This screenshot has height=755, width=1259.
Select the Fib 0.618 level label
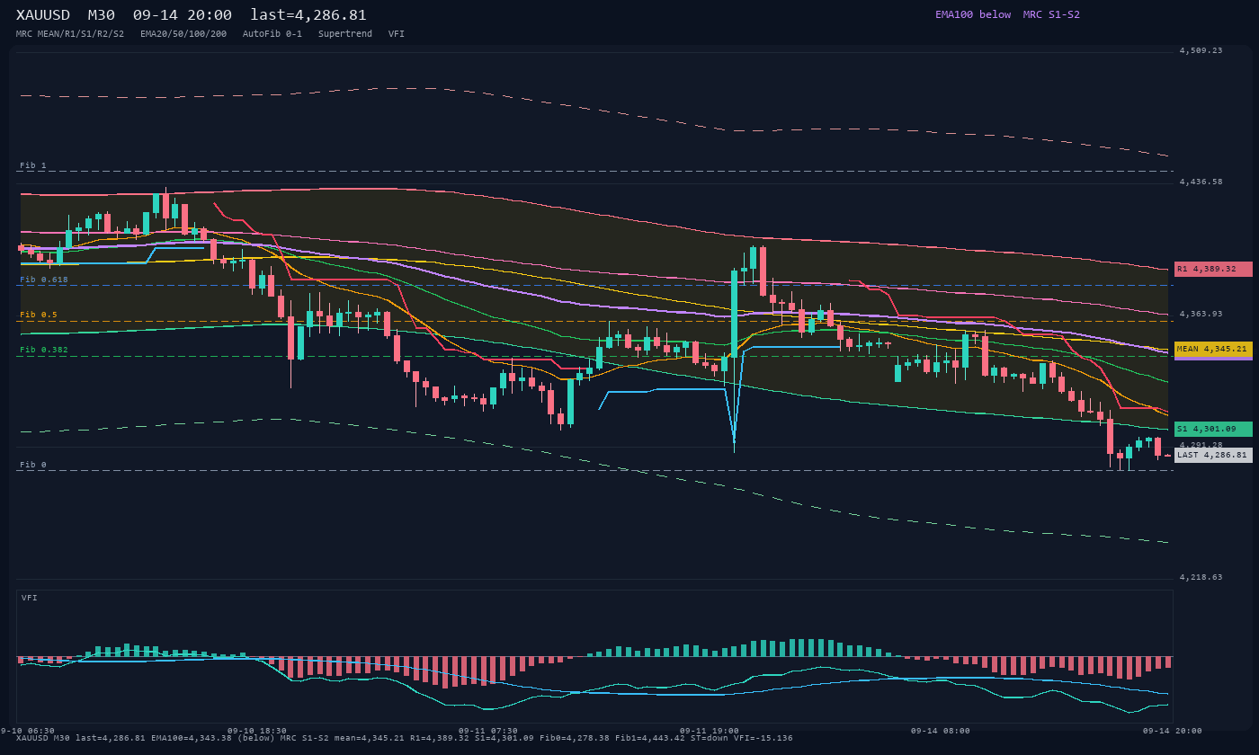tap(44, 280)
